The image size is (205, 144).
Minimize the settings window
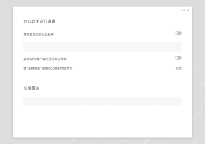[x=179, y=10]
